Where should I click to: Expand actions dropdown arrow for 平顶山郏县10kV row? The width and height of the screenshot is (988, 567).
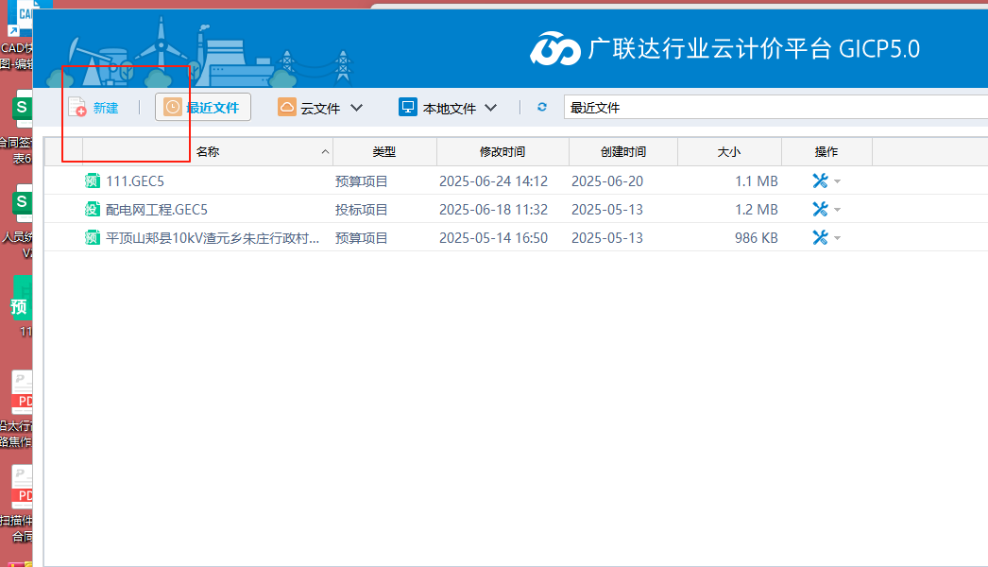tap(838, 238)
